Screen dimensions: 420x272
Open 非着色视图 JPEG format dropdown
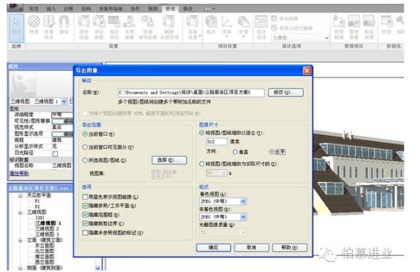point(243,217)
